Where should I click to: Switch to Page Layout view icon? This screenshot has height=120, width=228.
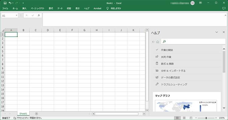(x=184, y=118)
